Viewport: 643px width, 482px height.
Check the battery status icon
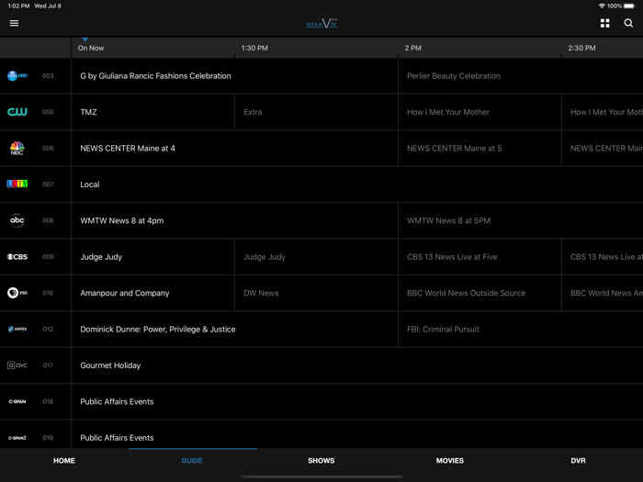pos(629,6)
